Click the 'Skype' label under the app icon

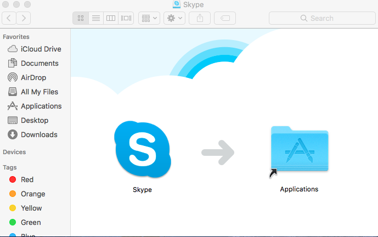tap(142, 189)
